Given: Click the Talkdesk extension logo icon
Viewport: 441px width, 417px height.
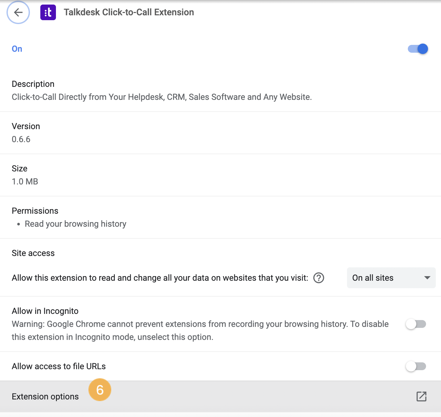Looking at the screenshot, I should coord(48,12).
